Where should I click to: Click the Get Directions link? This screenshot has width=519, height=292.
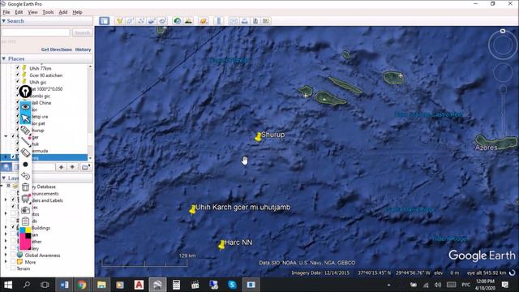56,49
